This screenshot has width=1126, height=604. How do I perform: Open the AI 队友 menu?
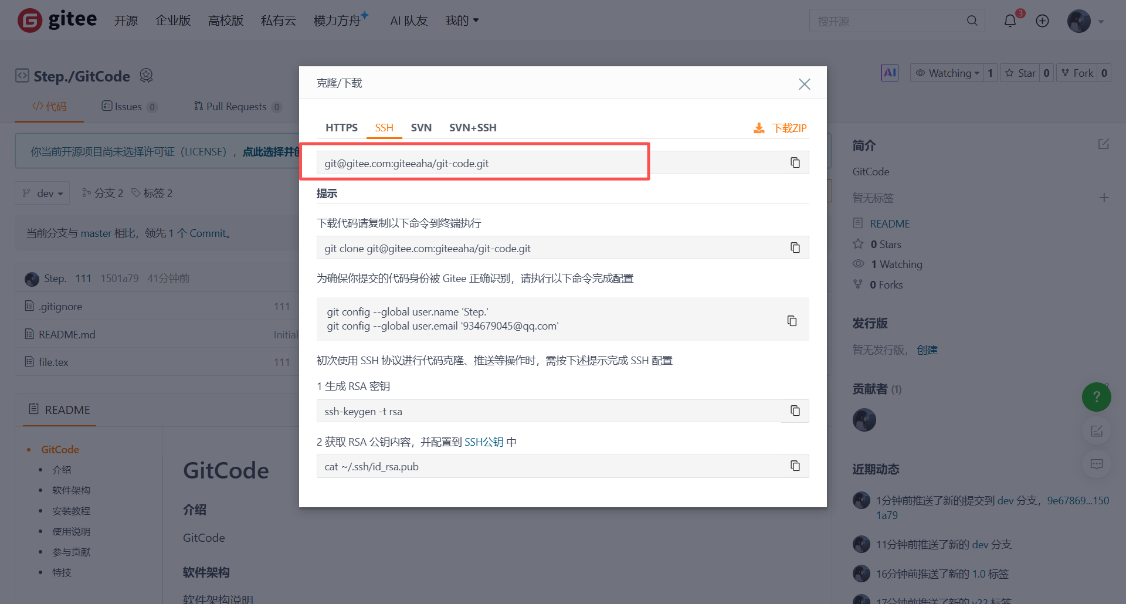click(409, 21)
